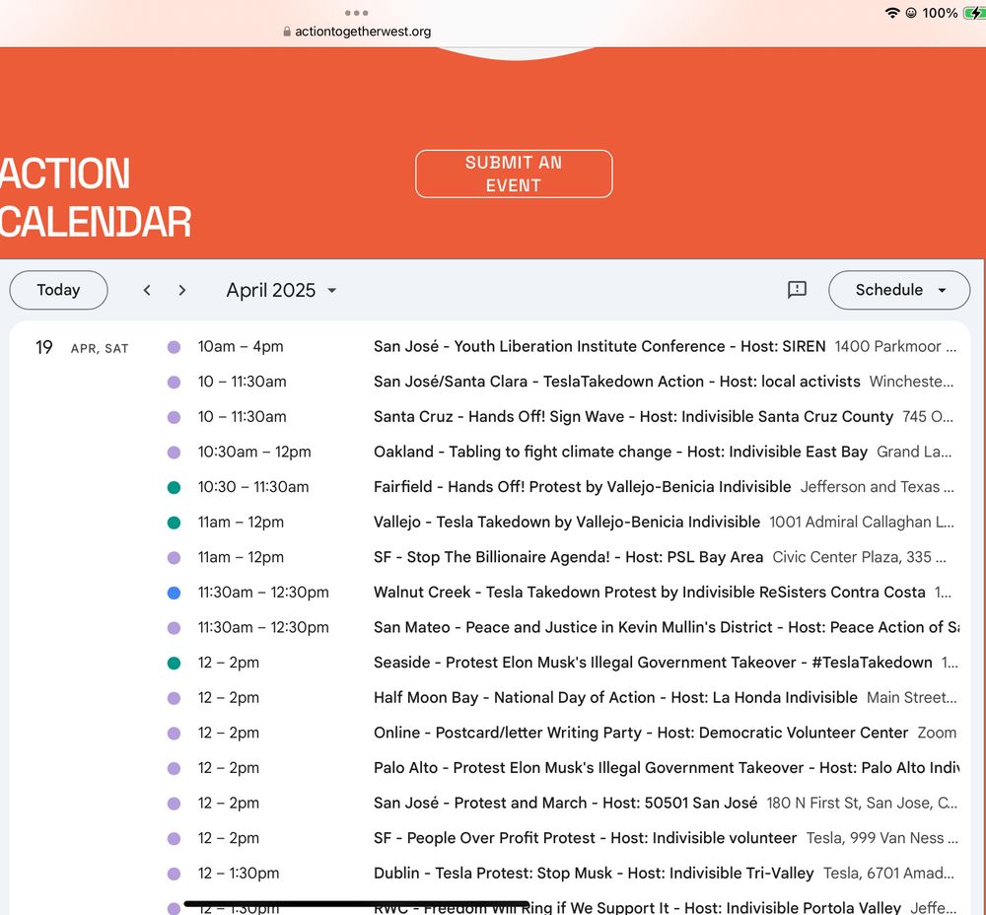Image resolution: width=986 pixels, height=915 pixels.
Task: Click the 12 – 1:30pm time of Dublin event
Action: click(x=239, y=874)
